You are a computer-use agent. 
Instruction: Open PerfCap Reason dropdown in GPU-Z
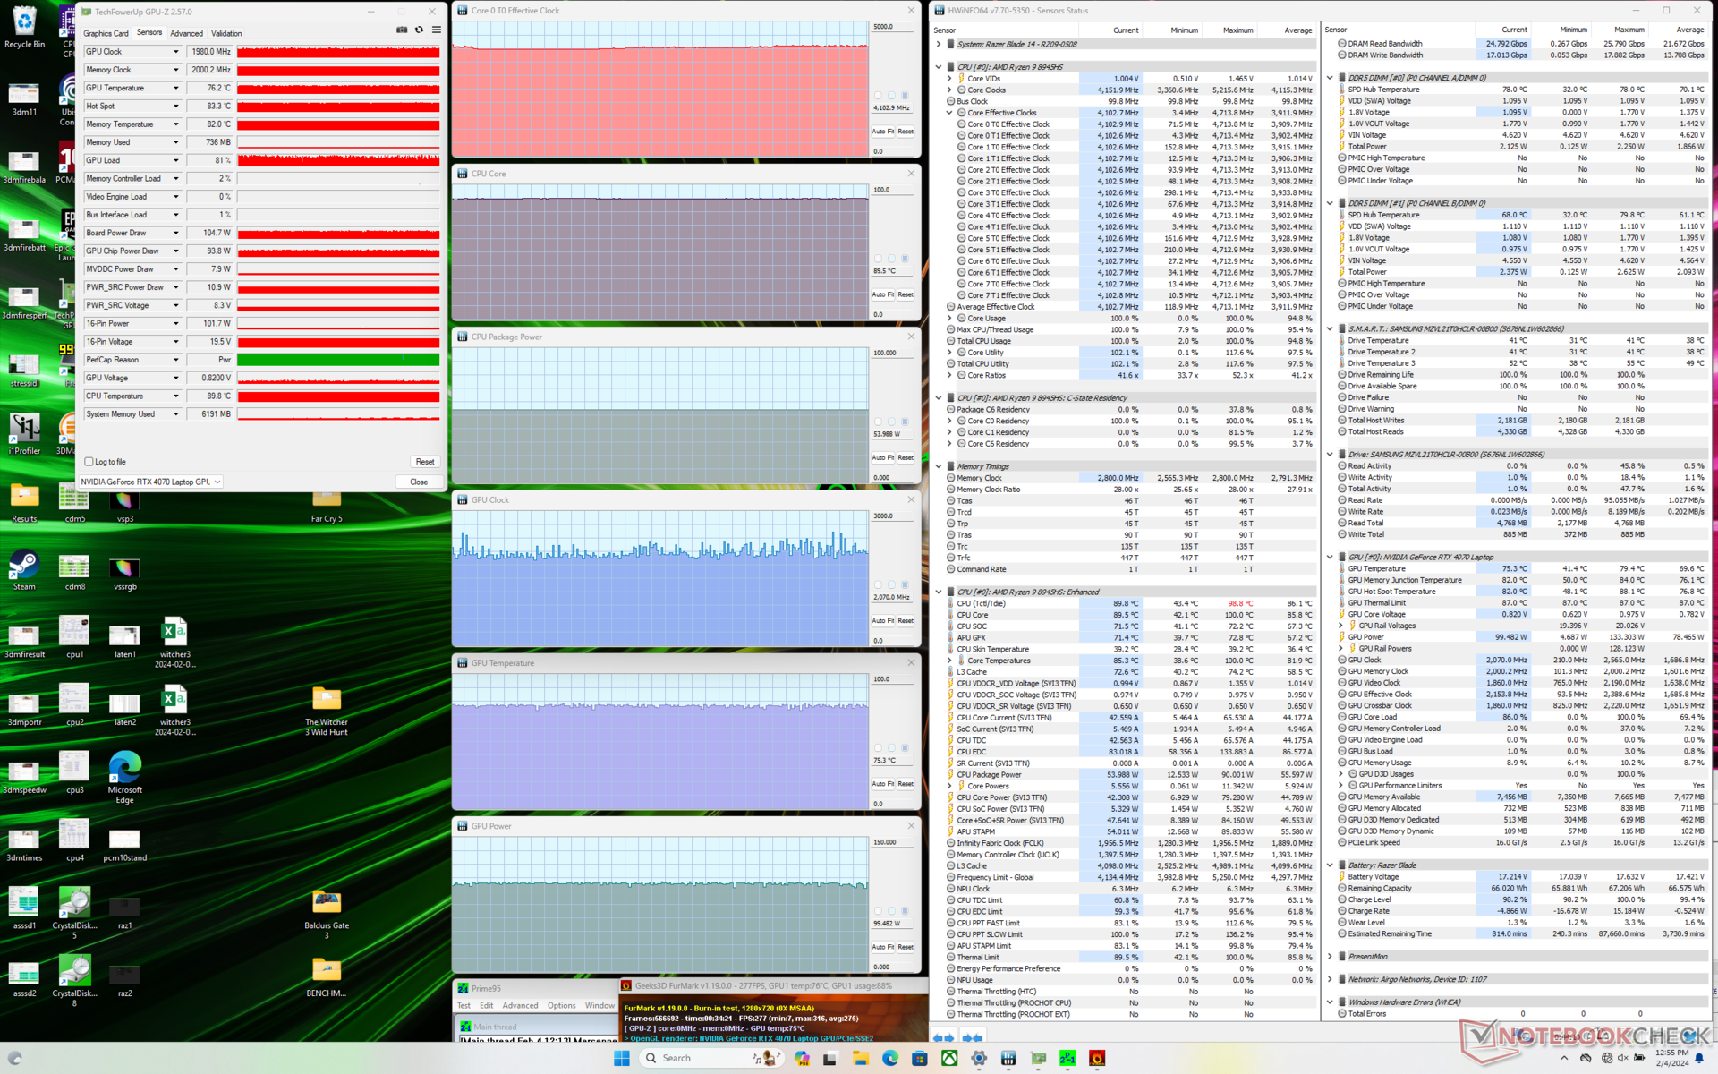point(176,360)
